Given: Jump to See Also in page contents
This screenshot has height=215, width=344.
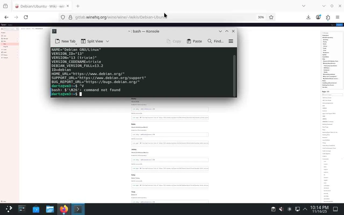Looking at the screenshot, I should pos(325,87).
